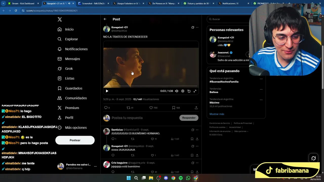324x182 pixels.
Task: Open options for Máximo trend
Action: [x=261, y=100]
